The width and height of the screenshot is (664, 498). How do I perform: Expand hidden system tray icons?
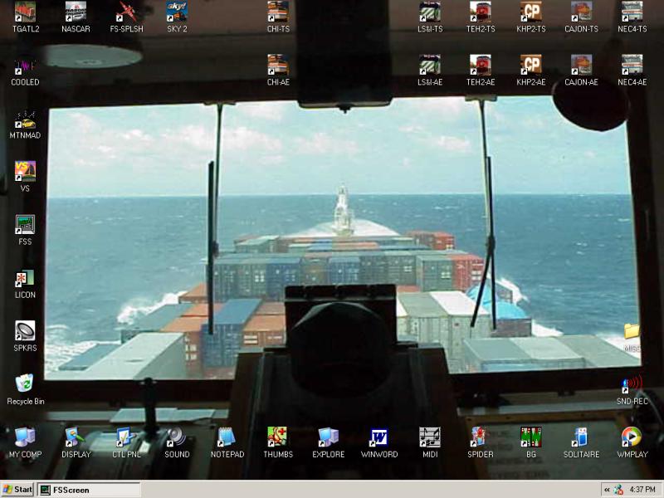(607, 490)
